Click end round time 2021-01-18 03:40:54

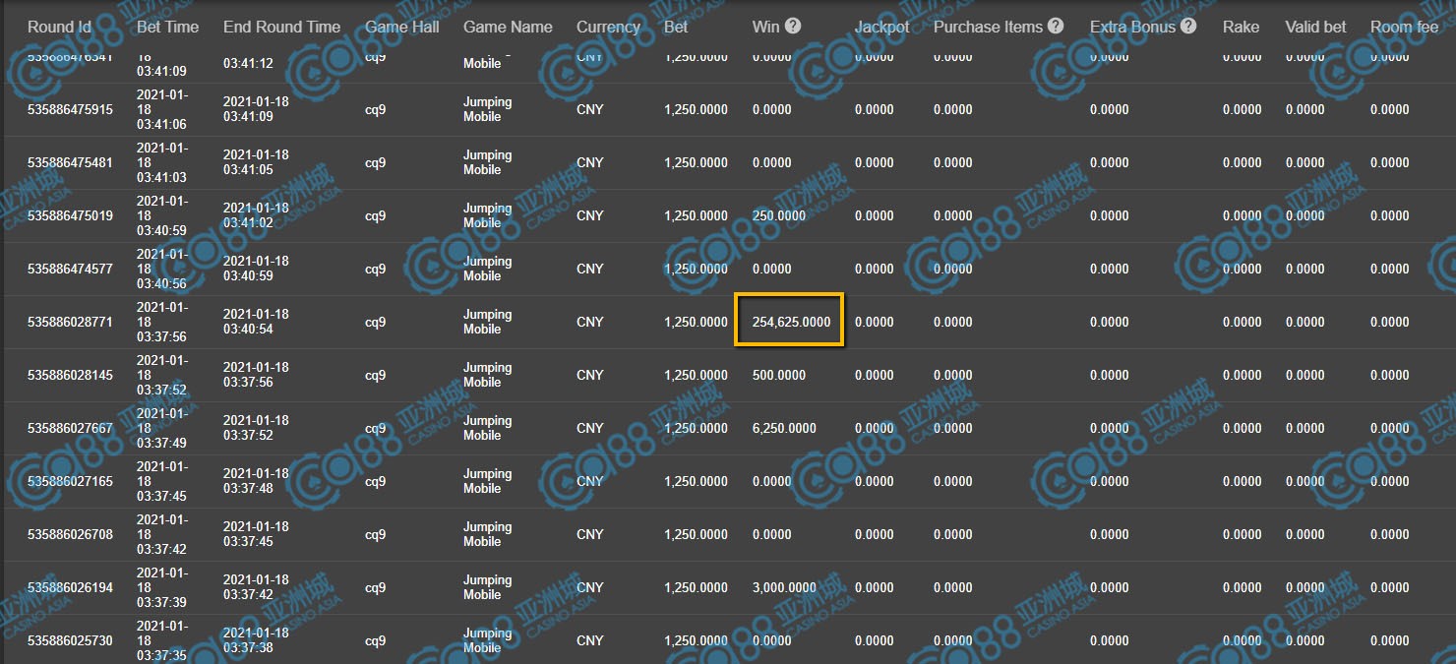click(256, 322)
